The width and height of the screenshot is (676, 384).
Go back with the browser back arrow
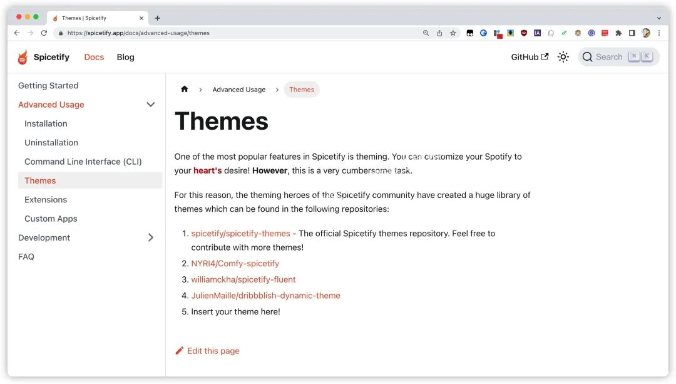[17, 33]
